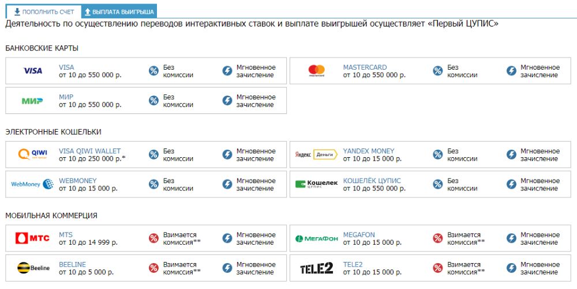Click the red percent icon in MTS row

[153, 238]
